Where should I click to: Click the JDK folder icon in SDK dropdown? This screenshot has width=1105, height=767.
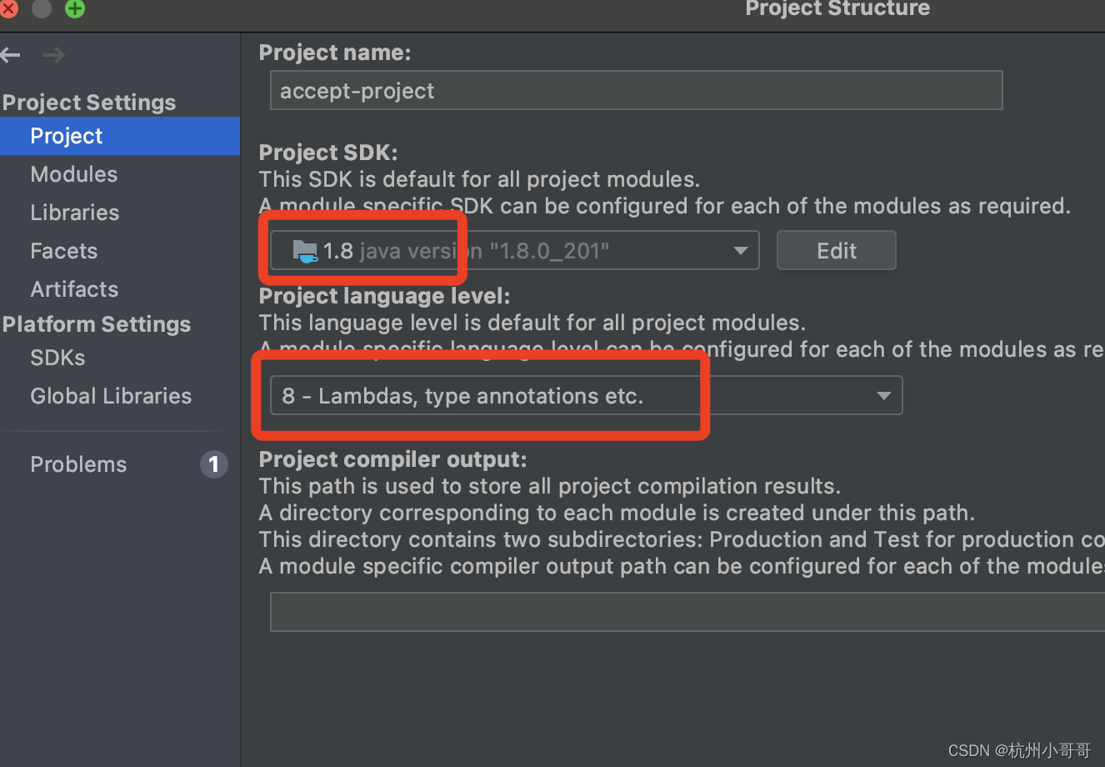click(305, 251)
